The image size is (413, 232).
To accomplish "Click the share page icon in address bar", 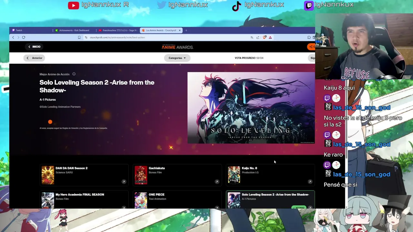I will 258,37.
